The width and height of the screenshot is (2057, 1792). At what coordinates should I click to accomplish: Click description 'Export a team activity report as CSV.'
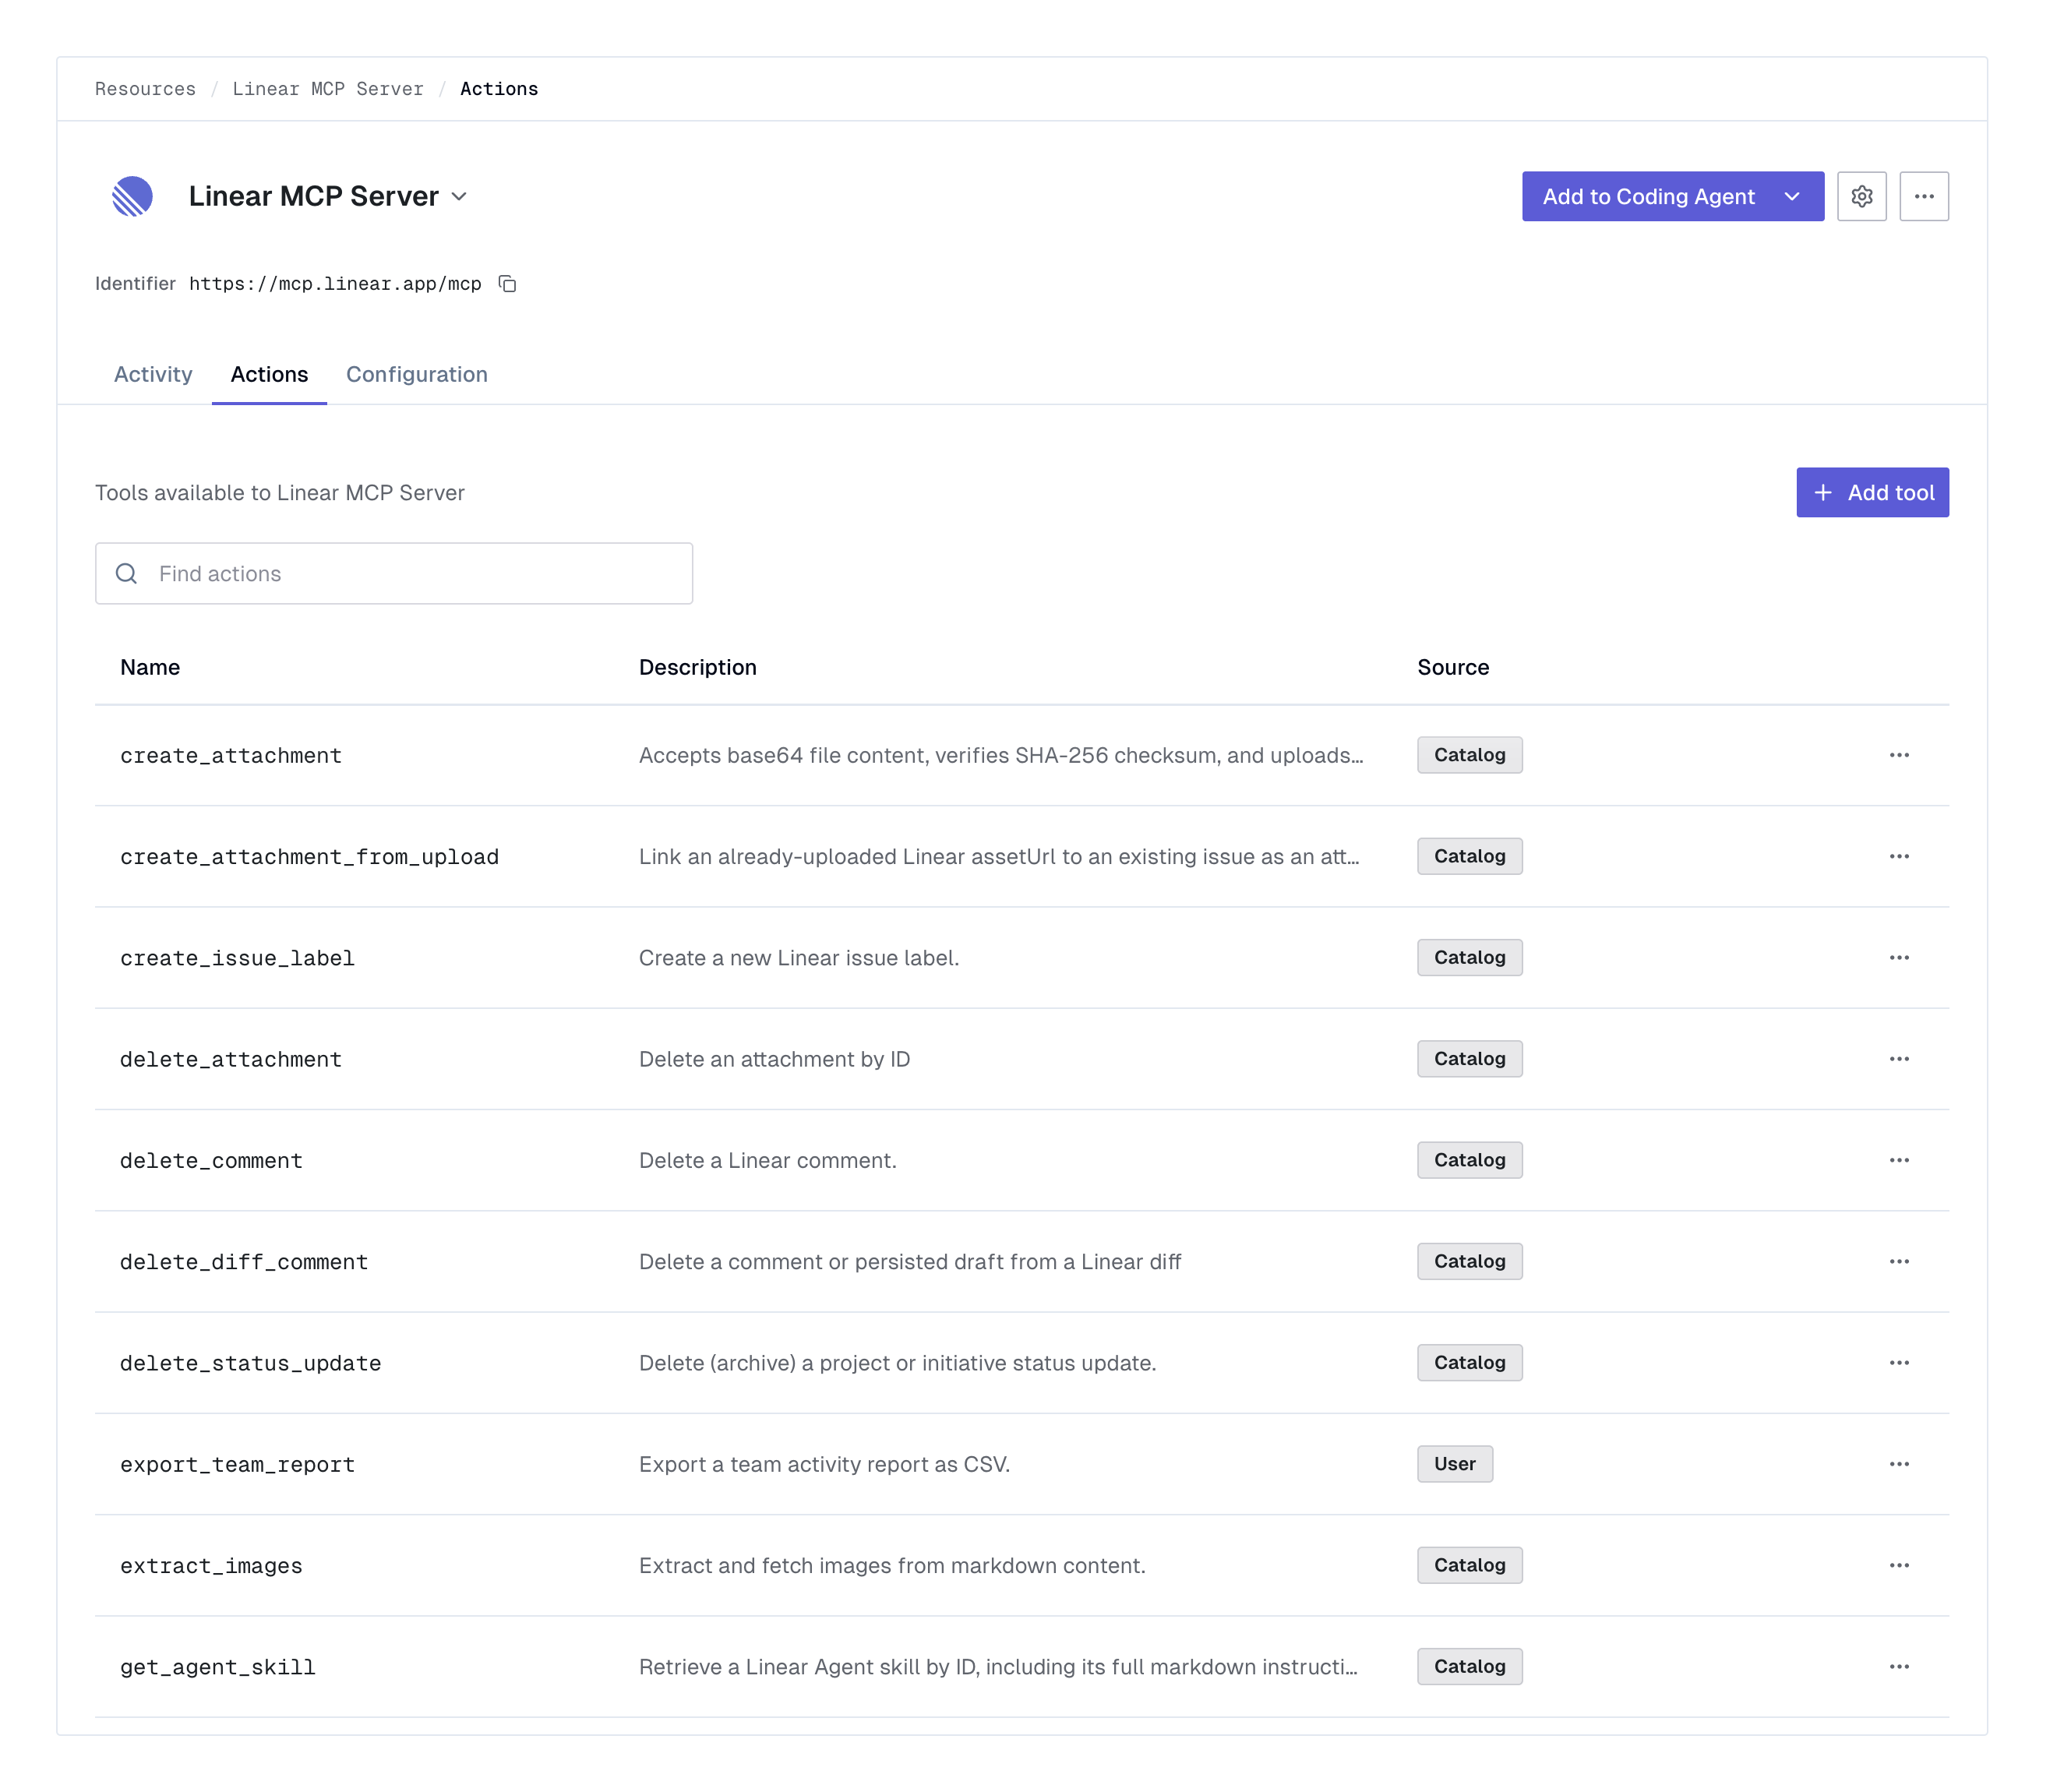pos(824,1464)
